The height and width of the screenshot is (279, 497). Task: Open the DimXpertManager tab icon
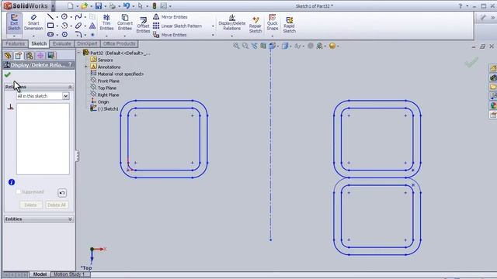40,56
